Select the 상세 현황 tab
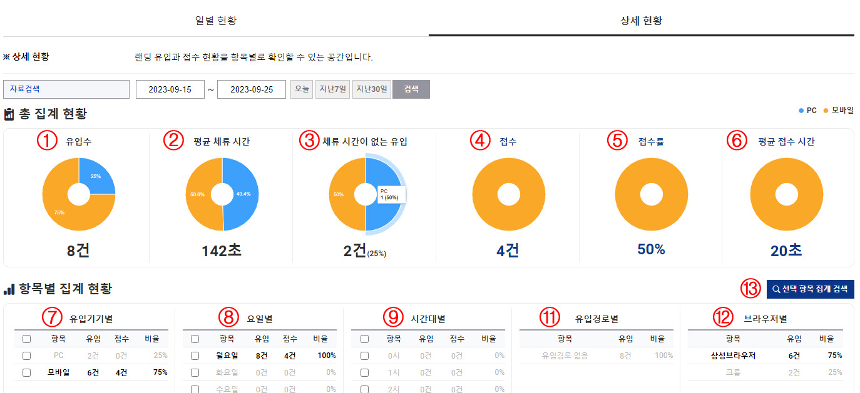The width and height of the screenshot is (860, 393). click(x=641, y=21)
